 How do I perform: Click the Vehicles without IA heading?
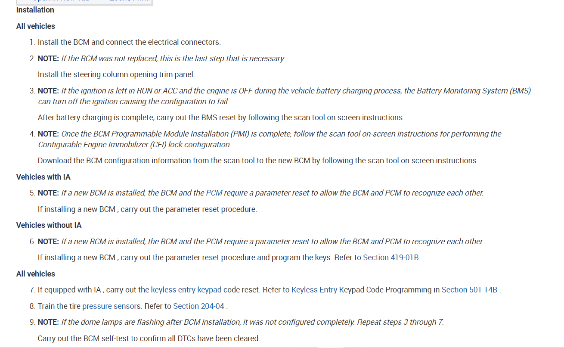coord(49,225)
